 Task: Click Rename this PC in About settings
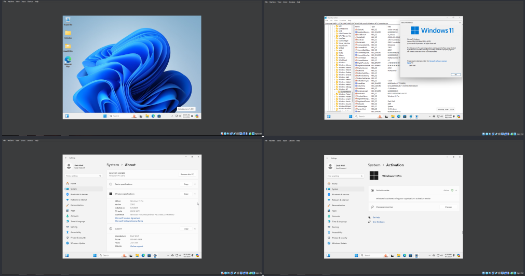click(187, 174)
